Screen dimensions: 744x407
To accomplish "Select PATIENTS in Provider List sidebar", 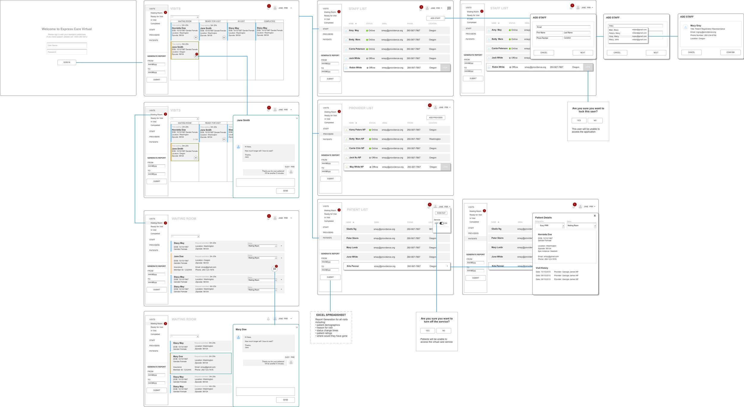I will [327, 139].
